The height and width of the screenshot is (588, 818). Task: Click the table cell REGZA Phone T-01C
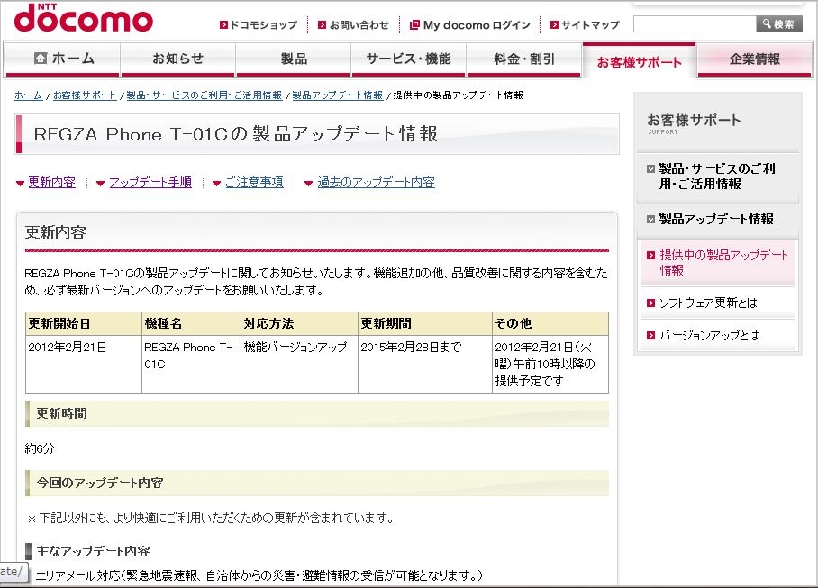pos(191,364)
